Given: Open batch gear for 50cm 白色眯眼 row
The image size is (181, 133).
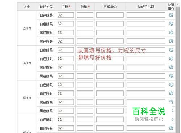Looking at the screenshot, I should coord(171,85).
